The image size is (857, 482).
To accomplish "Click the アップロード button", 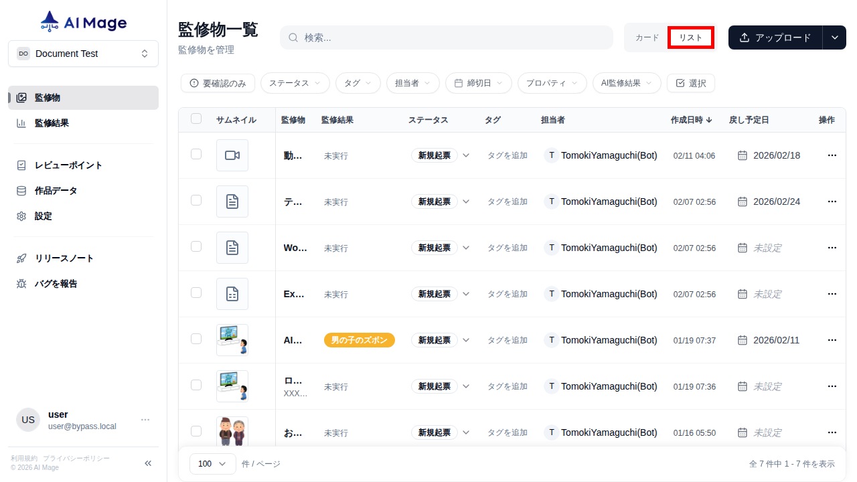I will pos(775,37).
